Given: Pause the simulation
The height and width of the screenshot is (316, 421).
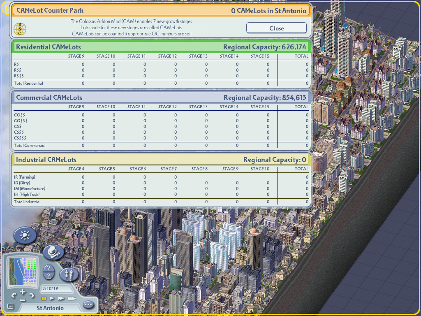Looking at the screenshot, I should [44, 299].
